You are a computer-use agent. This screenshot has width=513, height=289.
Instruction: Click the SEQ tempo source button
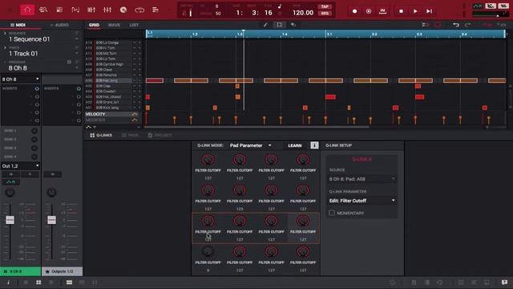325,13
